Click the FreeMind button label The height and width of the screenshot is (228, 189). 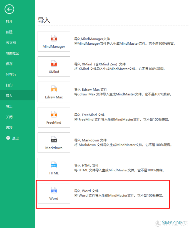tap(54, 123)
